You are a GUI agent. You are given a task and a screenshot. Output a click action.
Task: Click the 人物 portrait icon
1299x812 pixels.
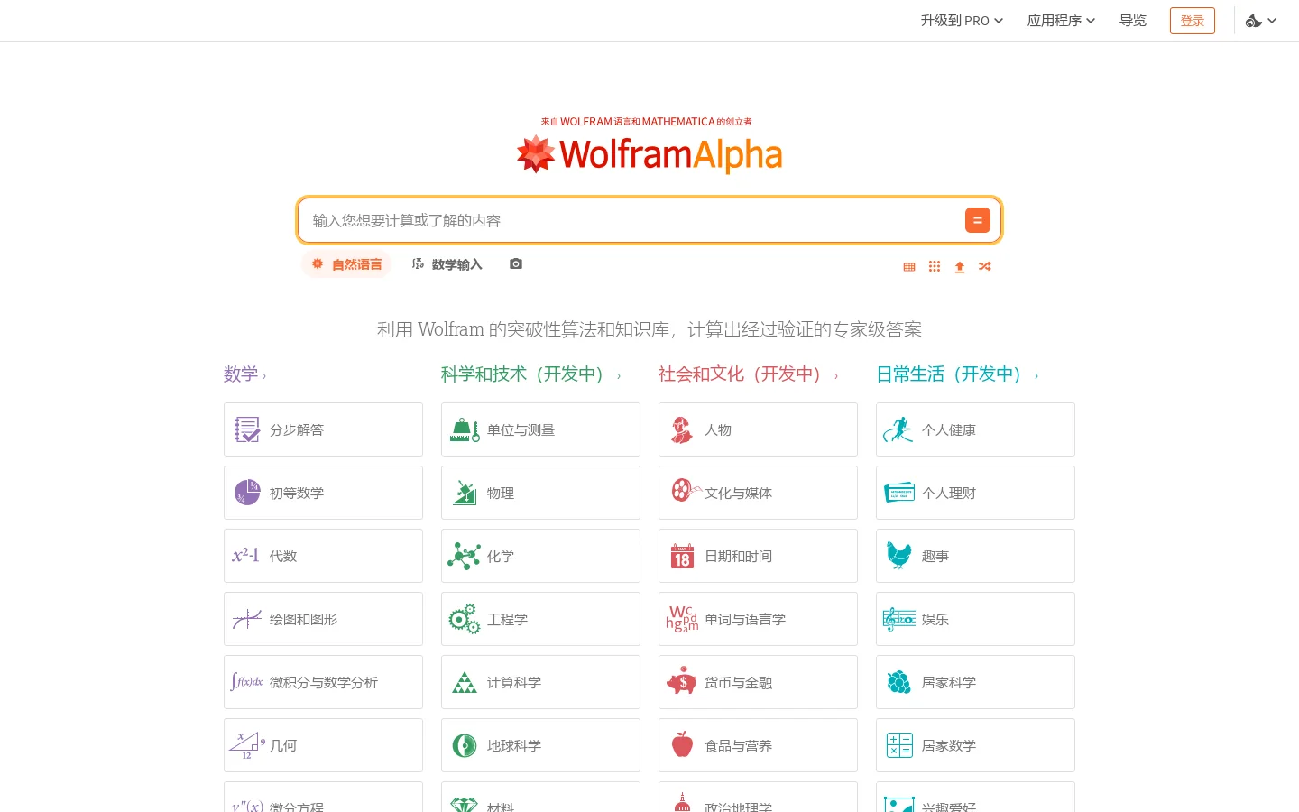(682, 429)
